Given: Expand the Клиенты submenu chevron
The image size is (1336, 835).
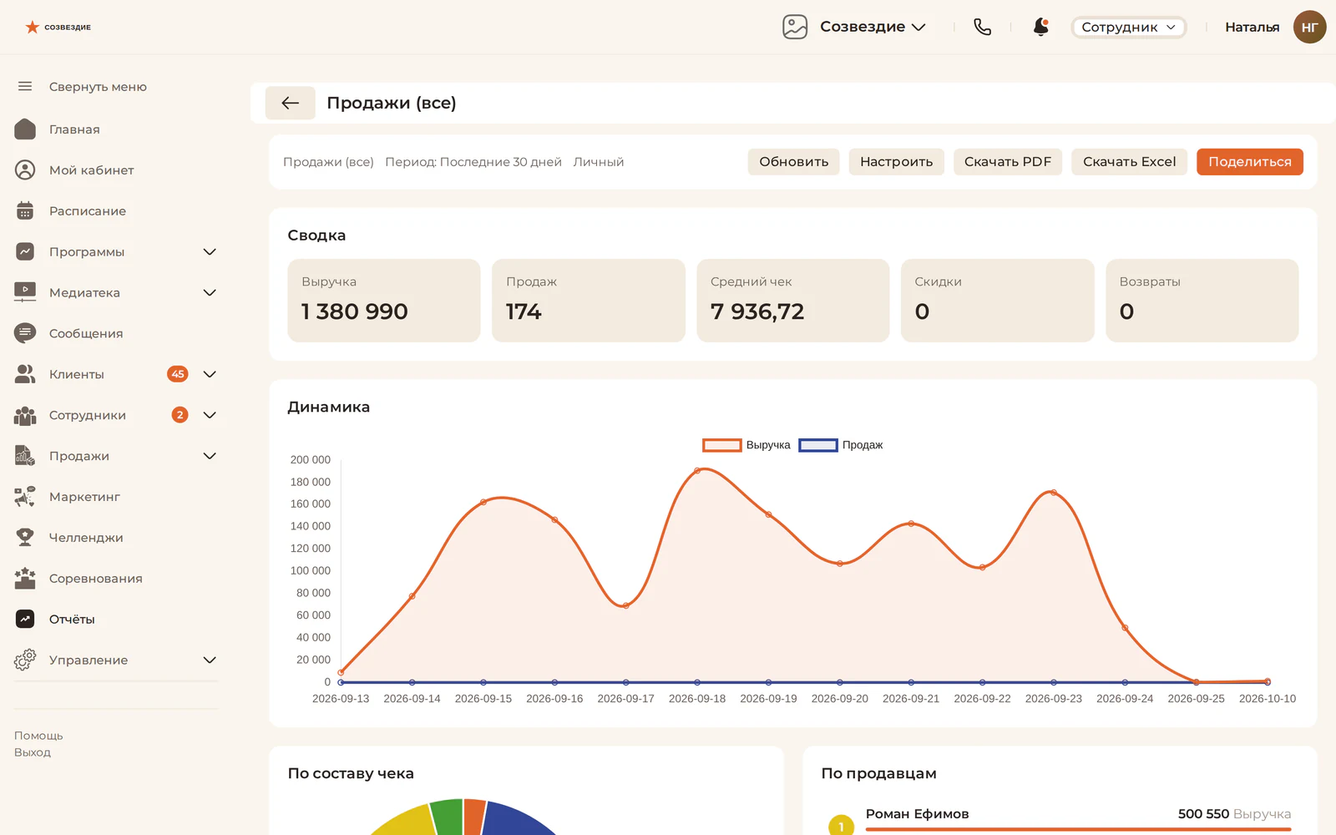Looking at the screenshot, I should click(x=210, y=374).
